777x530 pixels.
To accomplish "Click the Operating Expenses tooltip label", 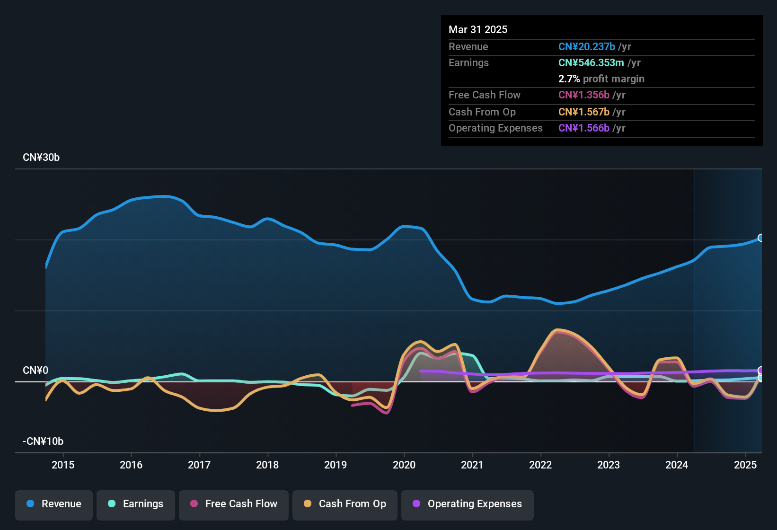I will [495, 128].
